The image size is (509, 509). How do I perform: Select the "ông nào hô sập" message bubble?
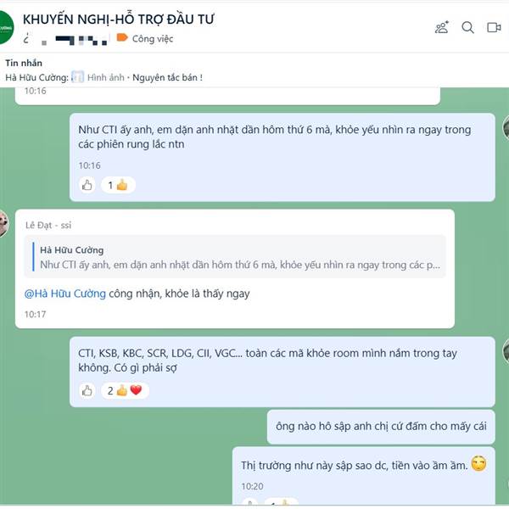[x=381, y=427]
